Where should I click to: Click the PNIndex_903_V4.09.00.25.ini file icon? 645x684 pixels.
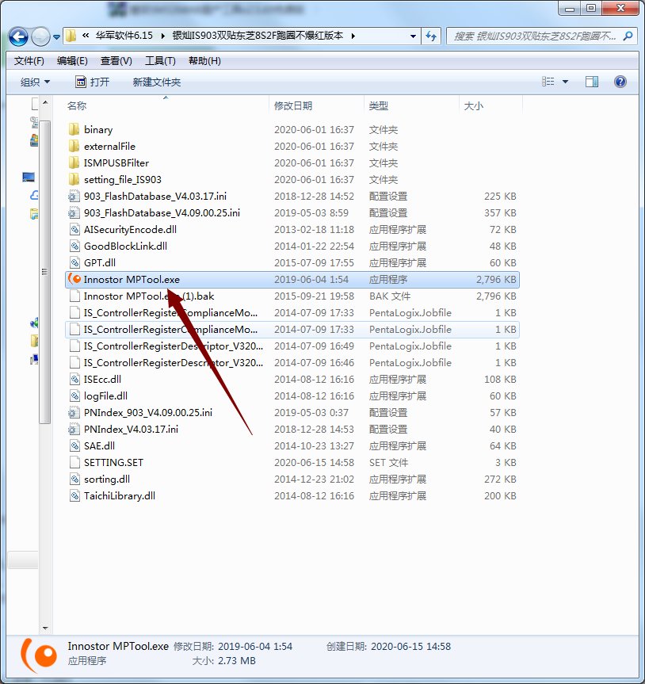pyautogui.click(x=74, y=412)
